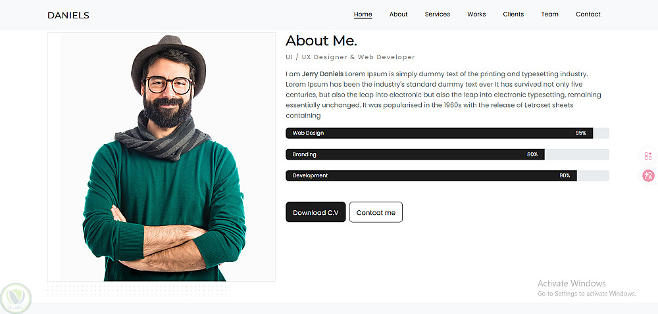Open the Team nav link
658x314 pixels.
[549, 14]
